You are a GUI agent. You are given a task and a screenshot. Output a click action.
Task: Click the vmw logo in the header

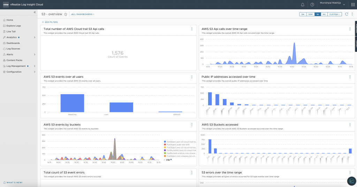coord(6,5)
